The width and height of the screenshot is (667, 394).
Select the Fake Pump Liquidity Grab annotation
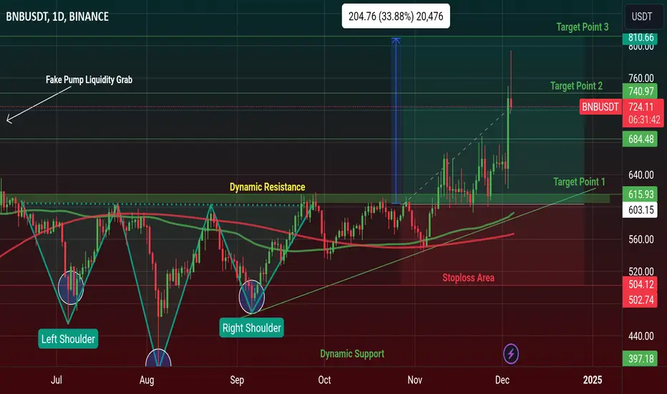89,80
